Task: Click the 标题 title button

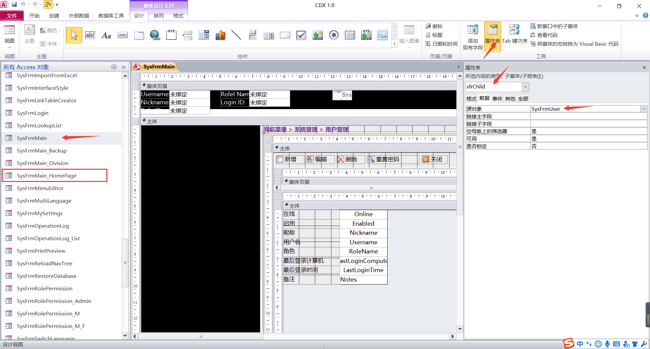Action: coord(434,35)
